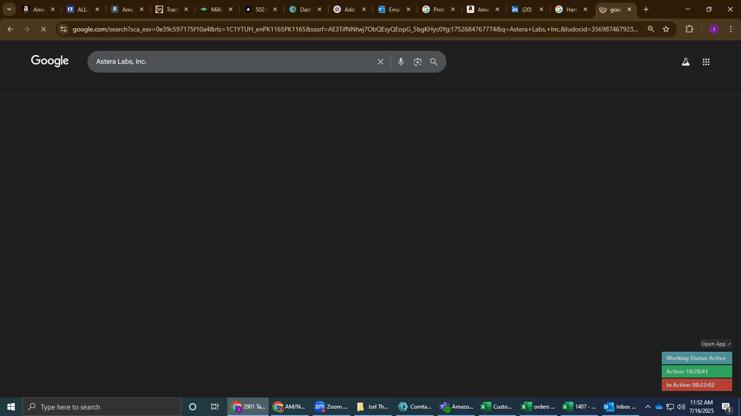Open Excel Custo... workbook on taskbar
Image resolution: width=741 pixels, height=416 pixels.
(497, 407)
